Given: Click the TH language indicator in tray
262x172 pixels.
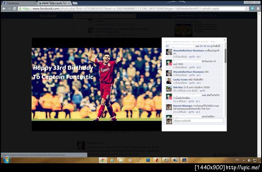Looking at the screenshot, I should tap(237, 160).
